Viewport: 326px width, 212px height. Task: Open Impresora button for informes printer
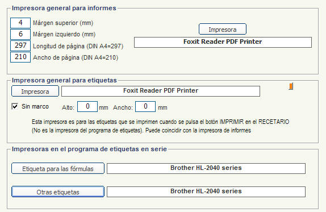point(223,29)
